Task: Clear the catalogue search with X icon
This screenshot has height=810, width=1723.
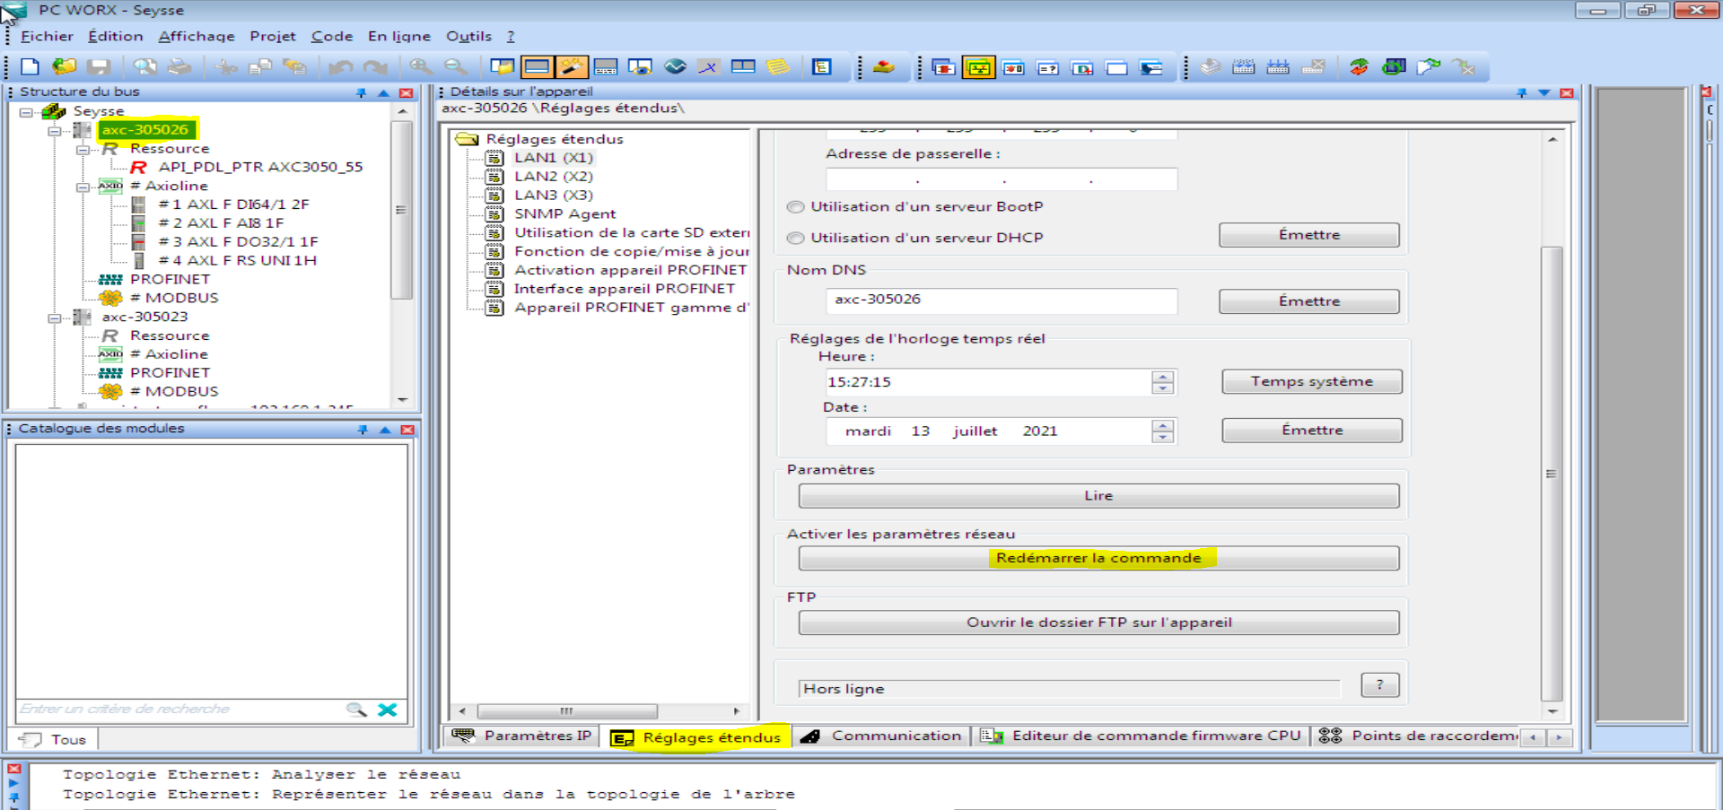Action: tap(388, 710)
